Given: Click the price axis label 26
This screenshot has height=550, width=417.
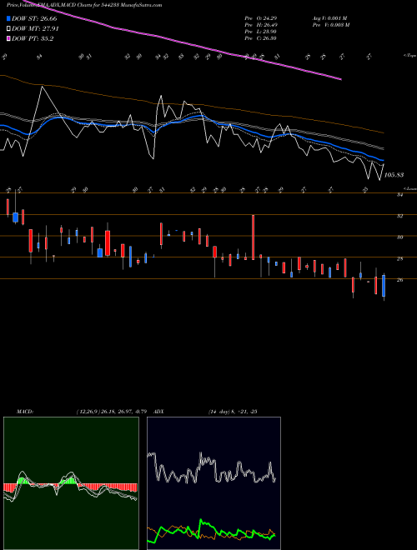Looking at the screenshot, I should (399, 280).
